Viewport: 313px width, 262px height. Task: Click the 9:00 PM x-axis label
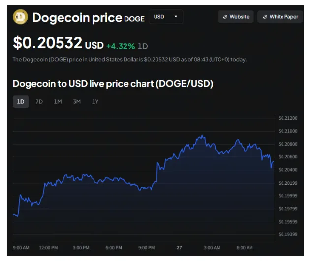click(147, 247)
